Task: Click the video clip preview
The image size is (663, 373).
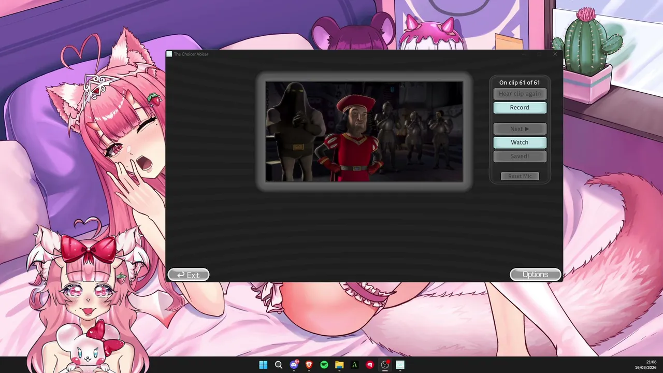Action: tap(364, 132)
